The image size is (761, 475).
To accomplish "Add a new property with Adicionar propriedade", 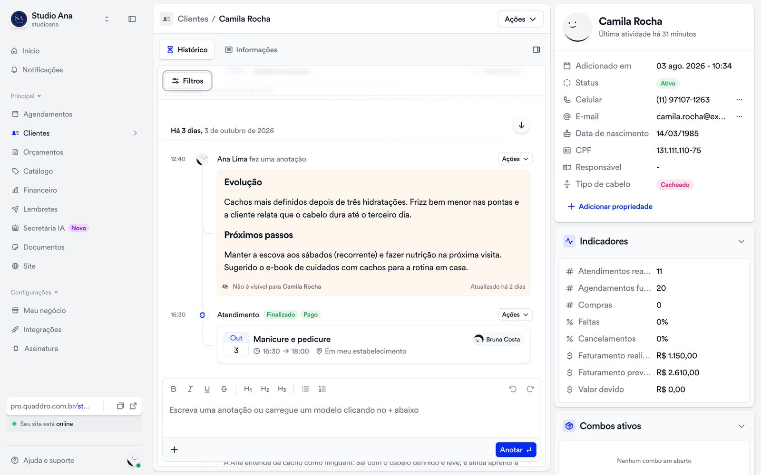I will coord(610,207).
